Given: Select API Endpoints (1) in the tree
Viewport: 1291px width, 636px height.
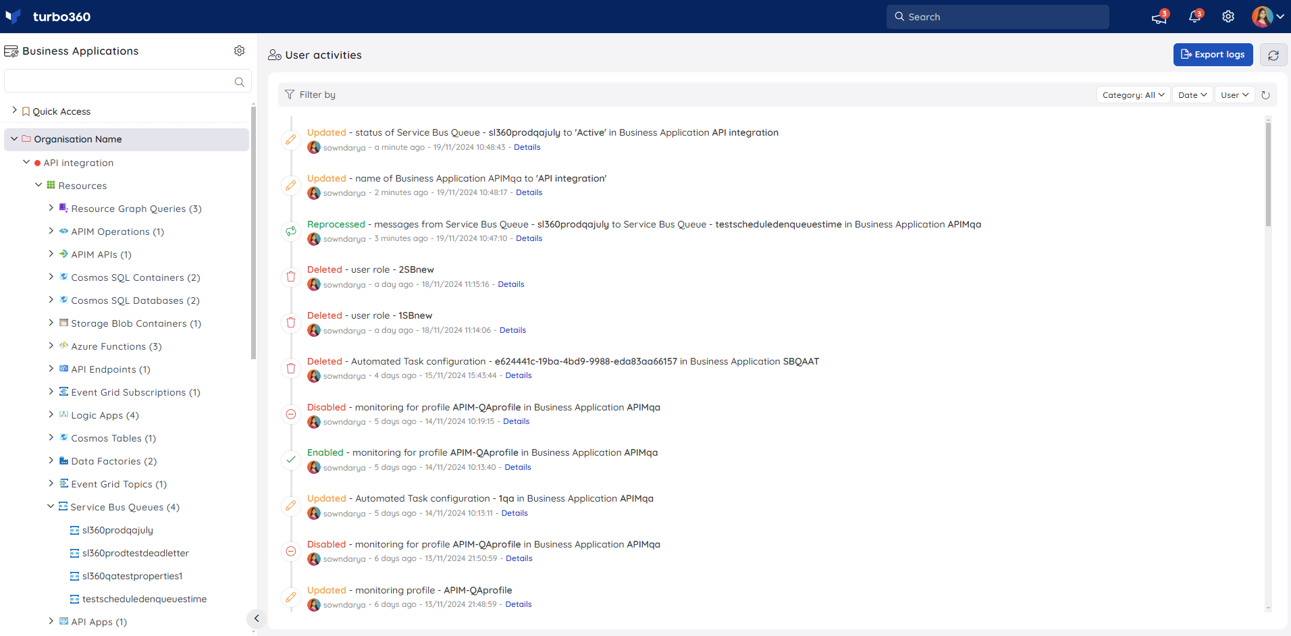Looking at the screenshot, I should tap(111, 369).
